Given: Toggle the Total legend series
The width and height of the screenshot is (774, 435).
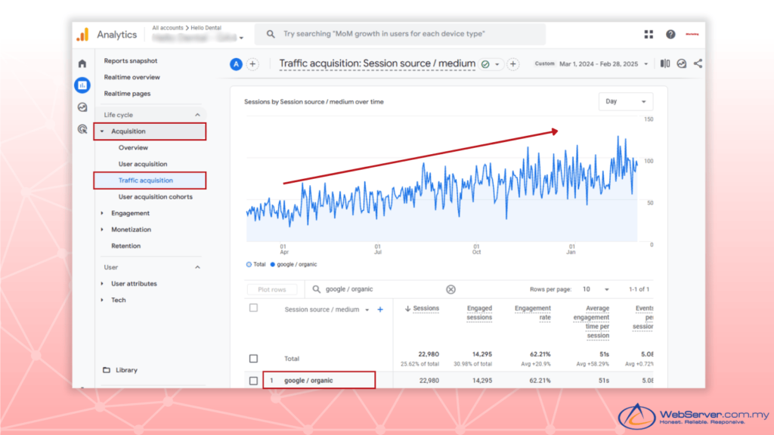Looking at the screenshot, I should [255, 264].
